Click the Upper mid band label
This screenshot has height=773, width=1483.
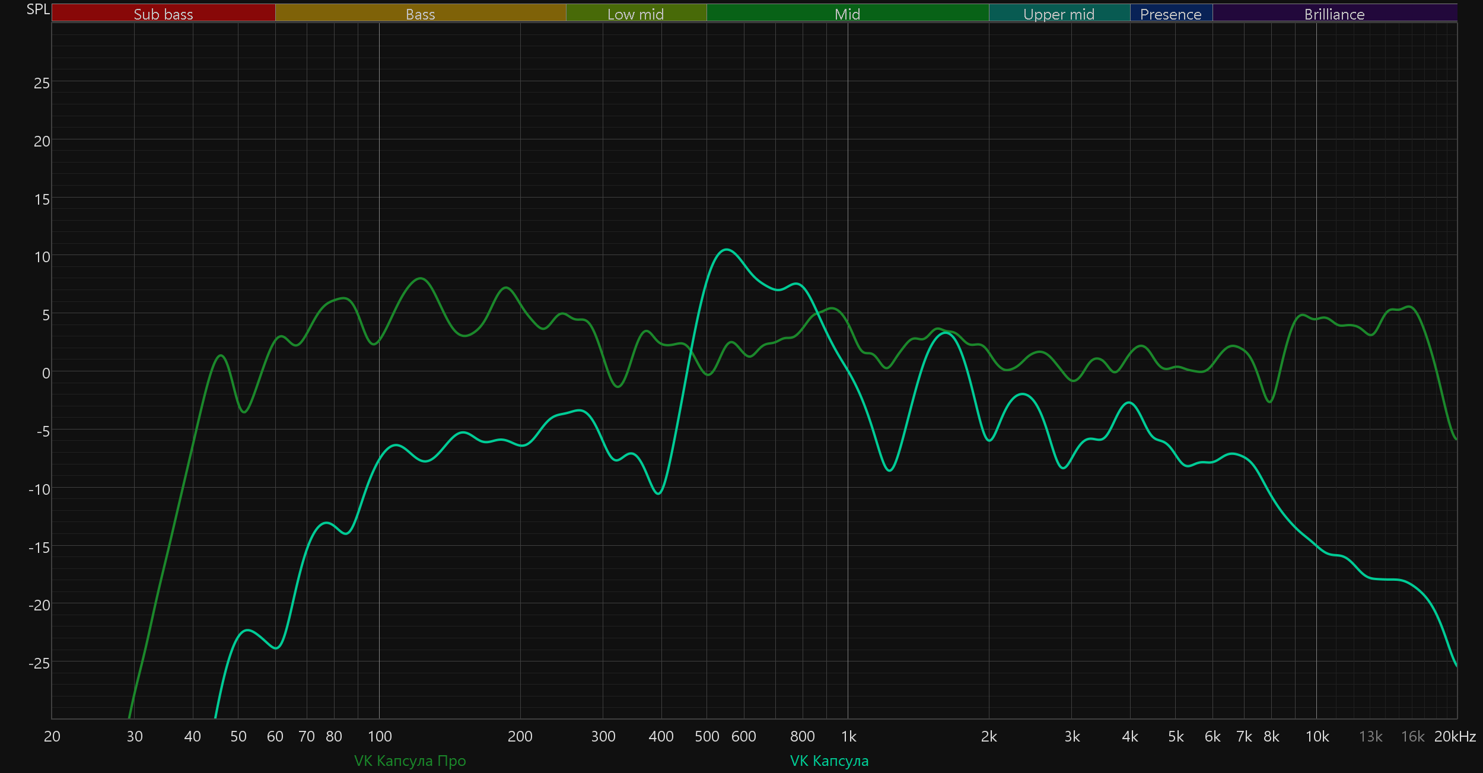click(1059, 14)
